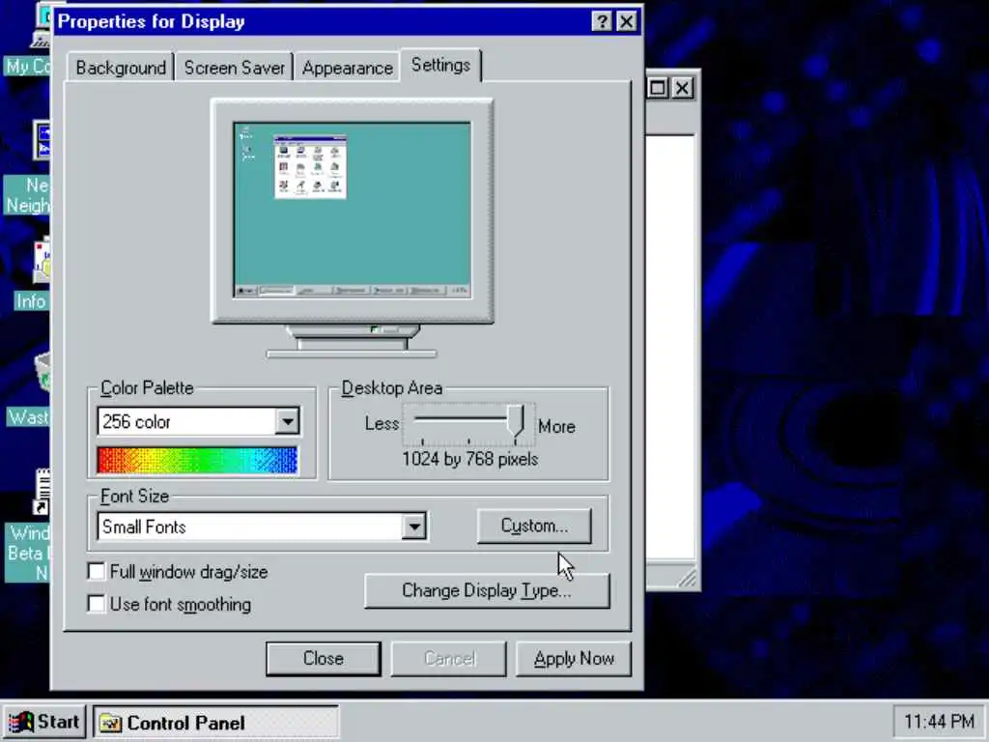Close the Control Panel window behind
The height and width of the screenshot is (742, 989).
[x=683, y=88]
